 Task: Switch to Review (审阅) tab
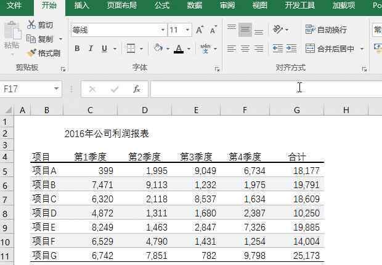pos(227,6)
